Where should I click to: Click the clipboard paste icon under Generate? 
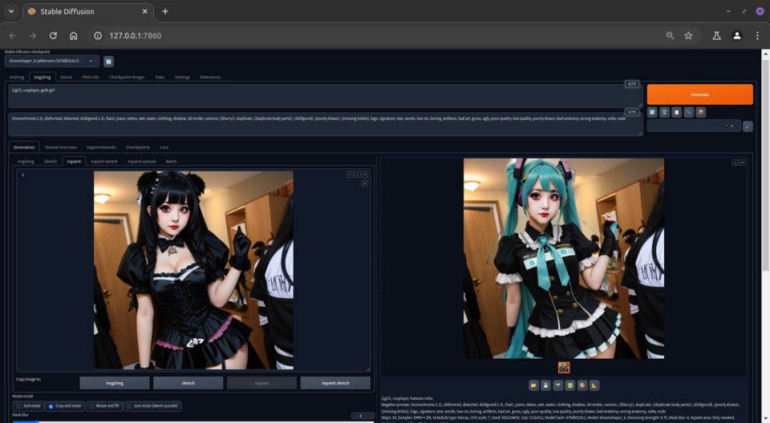(x=677, y=112)
